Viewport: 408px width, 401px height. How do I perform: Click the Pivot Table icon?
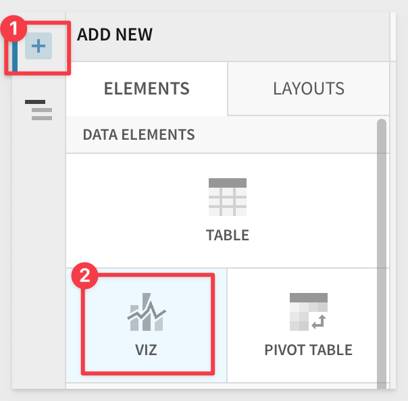coord(308,312)
